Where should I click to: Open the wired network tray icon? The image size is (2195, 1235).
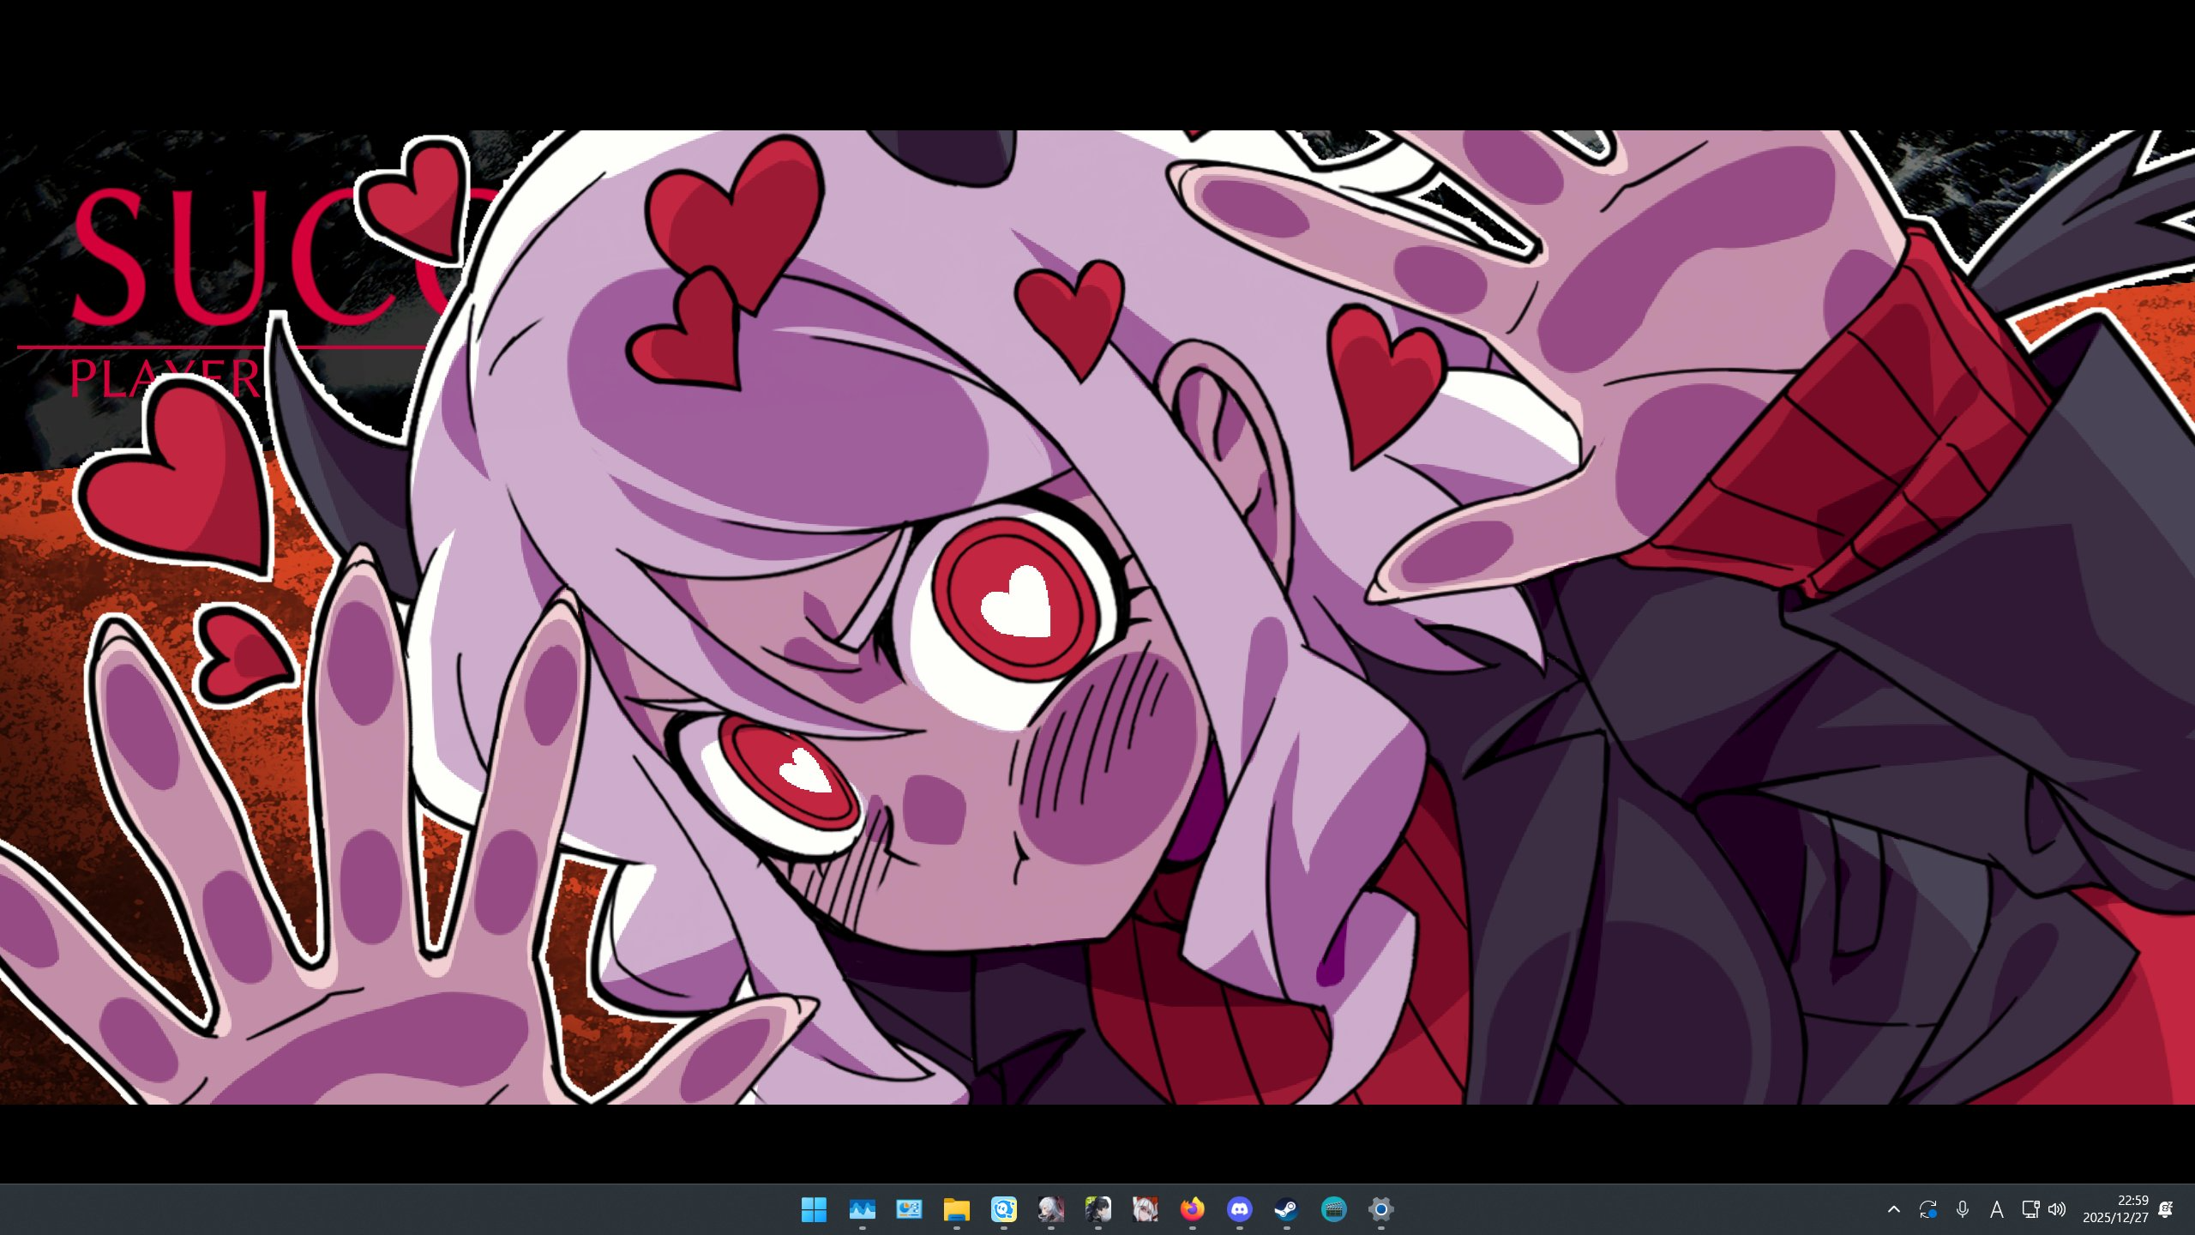tap(2030, 1209)
